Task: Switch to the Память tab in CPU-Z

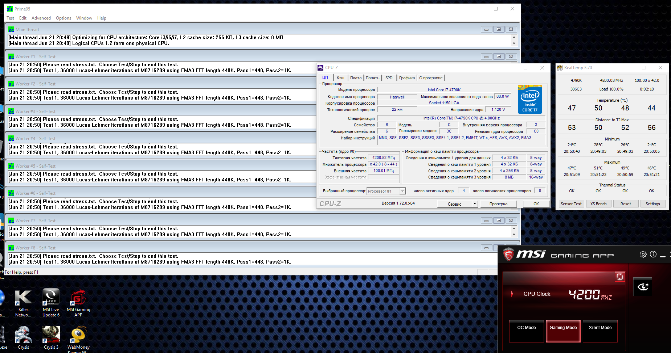Action: click(372, 78)
